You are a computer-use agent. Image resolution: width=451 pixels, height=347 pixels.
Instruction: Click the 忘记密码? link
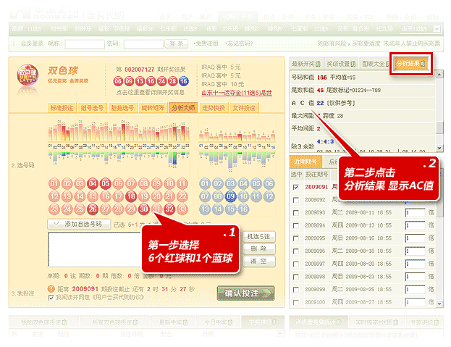240,43
